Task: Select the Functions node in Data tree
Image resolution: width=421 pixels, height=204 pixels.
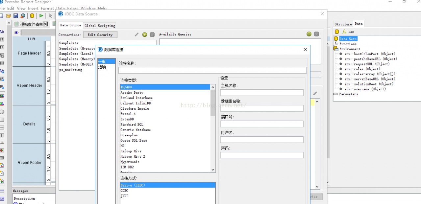Action: 348,44
